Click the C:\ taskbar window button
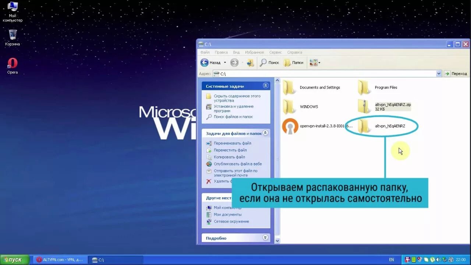Viewport: 471px width, 265px height. coord(116,260)
